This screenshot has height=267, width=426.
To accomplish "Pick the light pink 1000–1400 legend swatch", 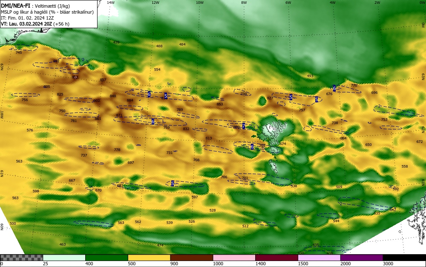I will click(234, 258).
